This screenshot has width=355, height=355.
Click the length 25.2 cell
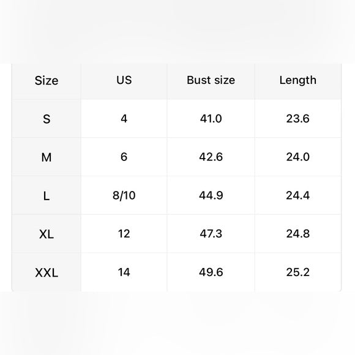pos(297,272)
